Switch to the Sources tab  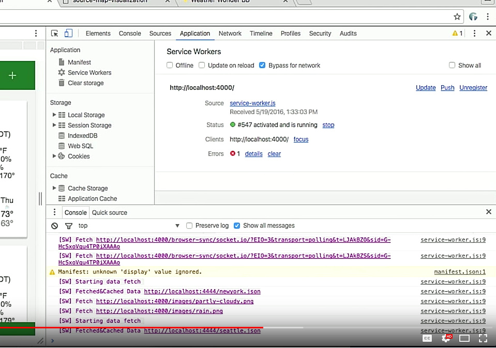click(x=160, y=33)
